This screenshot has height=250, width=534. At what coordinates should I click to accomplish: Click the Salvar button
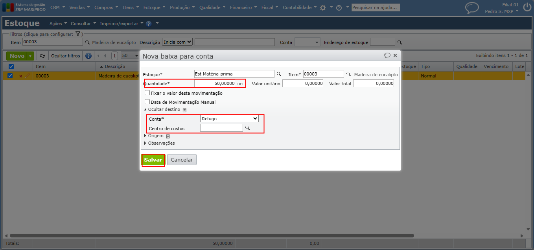[153, 160]
